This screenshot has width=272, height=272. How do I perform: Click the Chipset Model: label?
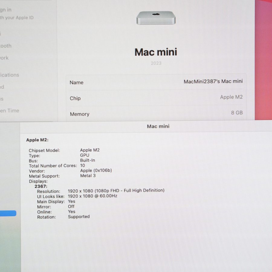click(x=44, y=151)
